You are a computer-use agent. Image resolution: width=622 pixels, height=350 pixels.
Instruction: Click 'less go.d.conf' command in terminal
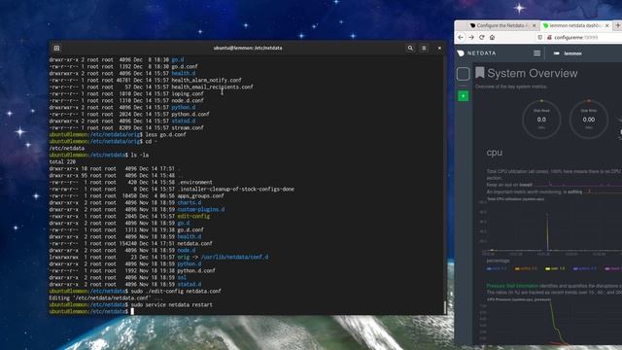(x=166, y=134)
